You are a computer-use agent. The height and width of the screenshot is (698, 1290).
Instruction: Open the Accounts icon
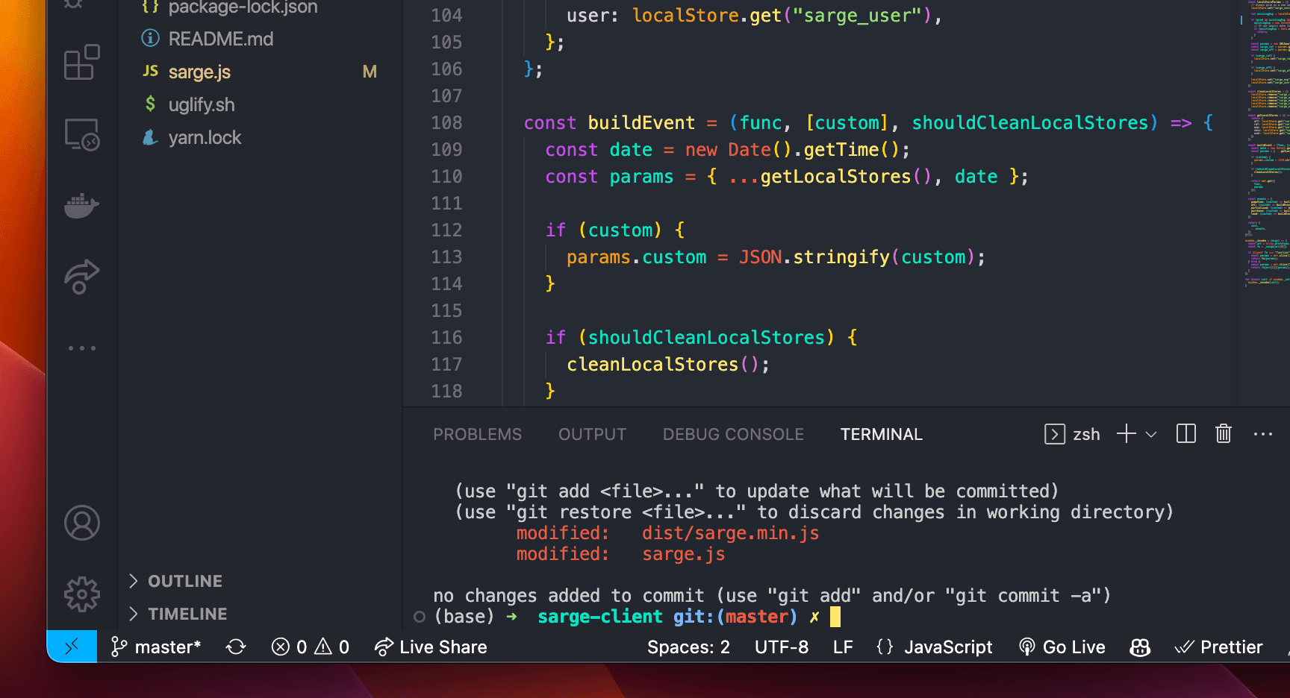tap(81, 523)
